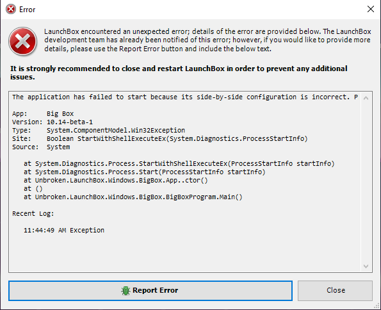Click the resize grip in the dialog corner
The width and height of the screenshot is (381, 310).
pyautogui.click(x=377, y=306)
